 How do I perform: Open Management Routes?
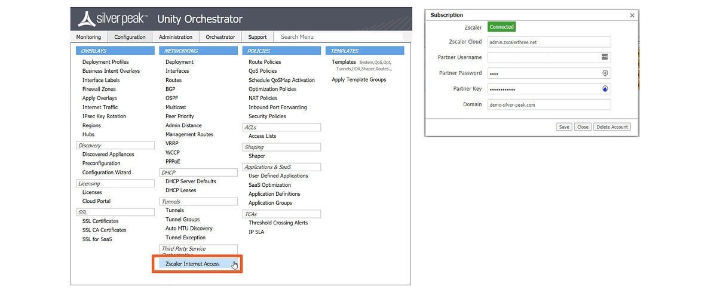click(189, 134)
